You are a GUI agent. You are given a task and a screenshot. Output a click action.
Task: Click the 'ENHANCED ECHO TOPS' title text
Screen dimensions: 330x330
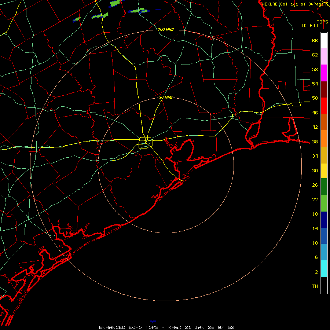pyautogui.click(x=129, y=327)
